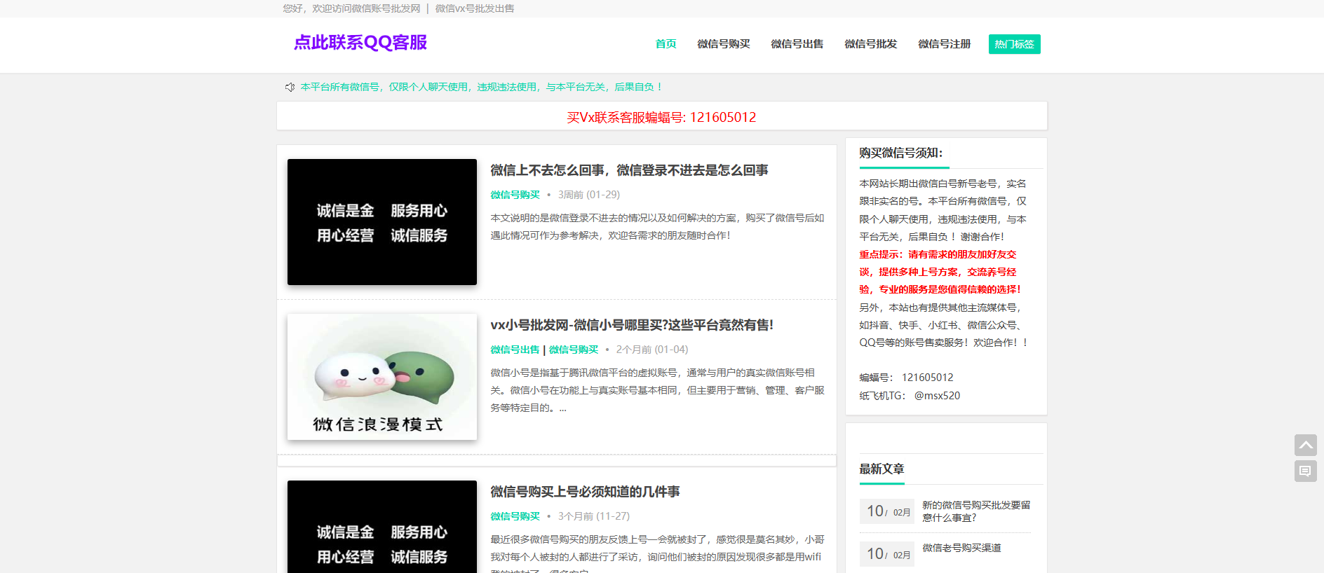Viewport: 1324px width, 573px height.
Task: Click the green disclaimer notice text 本平台所有微信号
Action: click(482, 87)
